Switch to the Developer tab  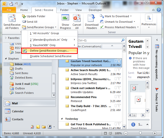point(95,10)
